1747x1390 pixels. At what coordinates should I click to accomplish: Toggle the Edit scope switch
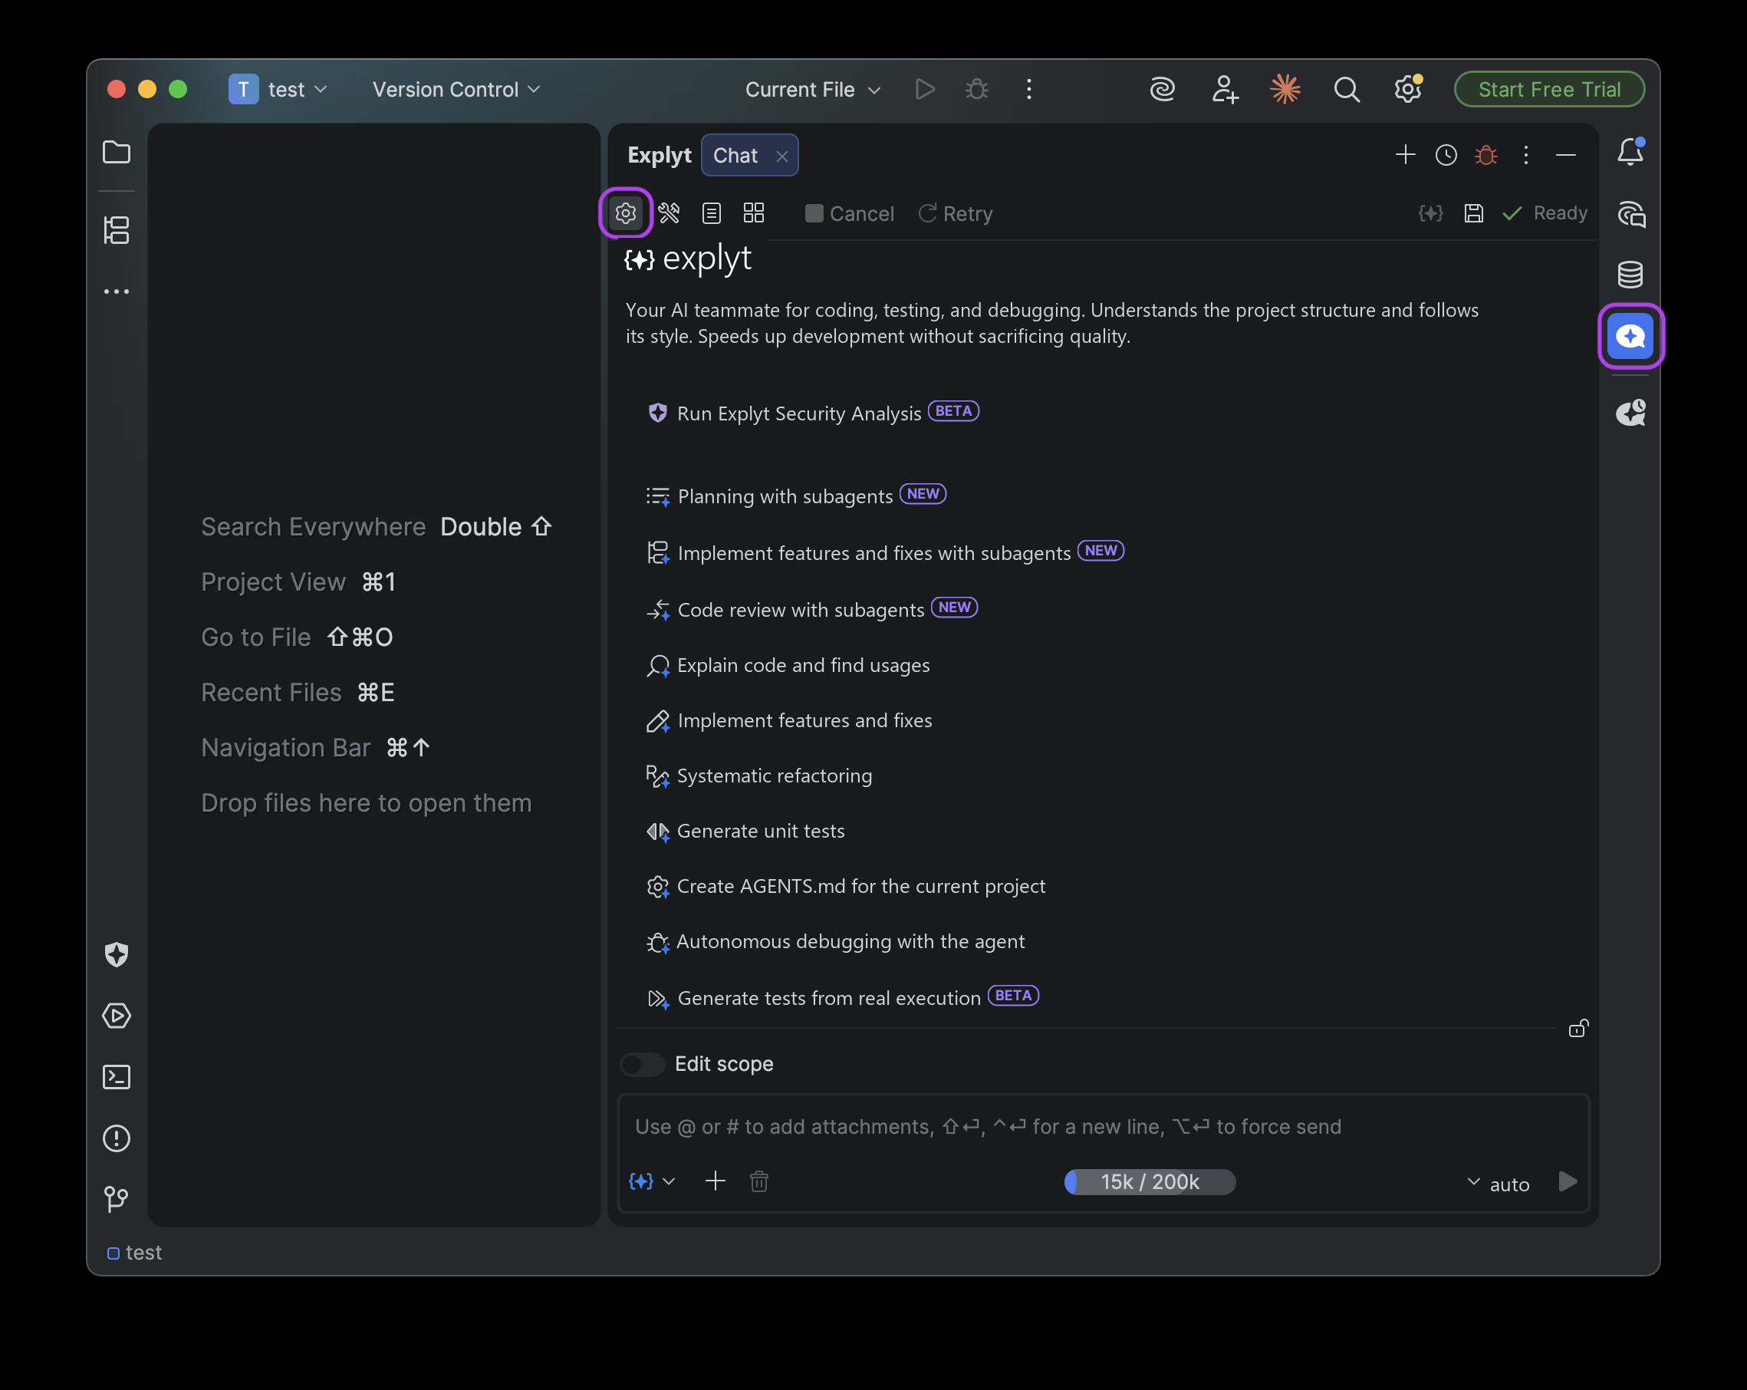pos(643,1064)
